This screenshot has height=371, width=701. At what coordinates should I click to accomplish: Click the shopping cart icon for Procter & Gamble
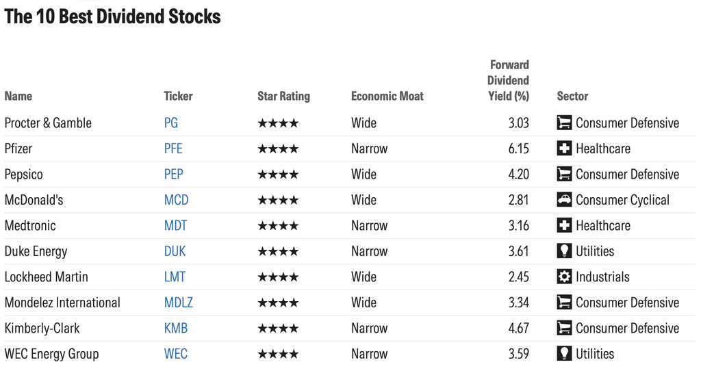click(x=564, y=123)
